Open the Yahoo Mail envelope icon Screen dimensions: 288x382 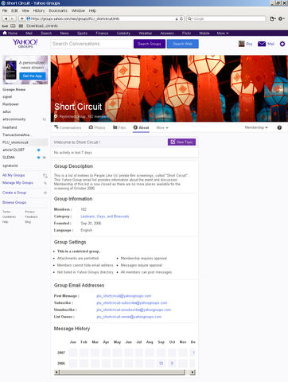click(262, 44)
